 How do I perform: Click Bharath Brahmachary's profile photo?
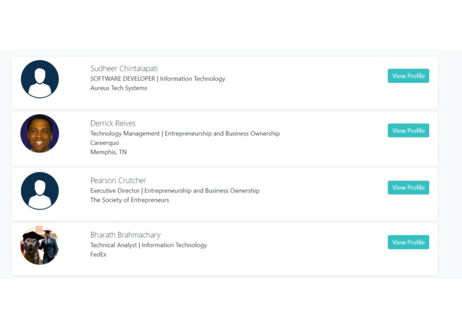click(x=40, y=245)
